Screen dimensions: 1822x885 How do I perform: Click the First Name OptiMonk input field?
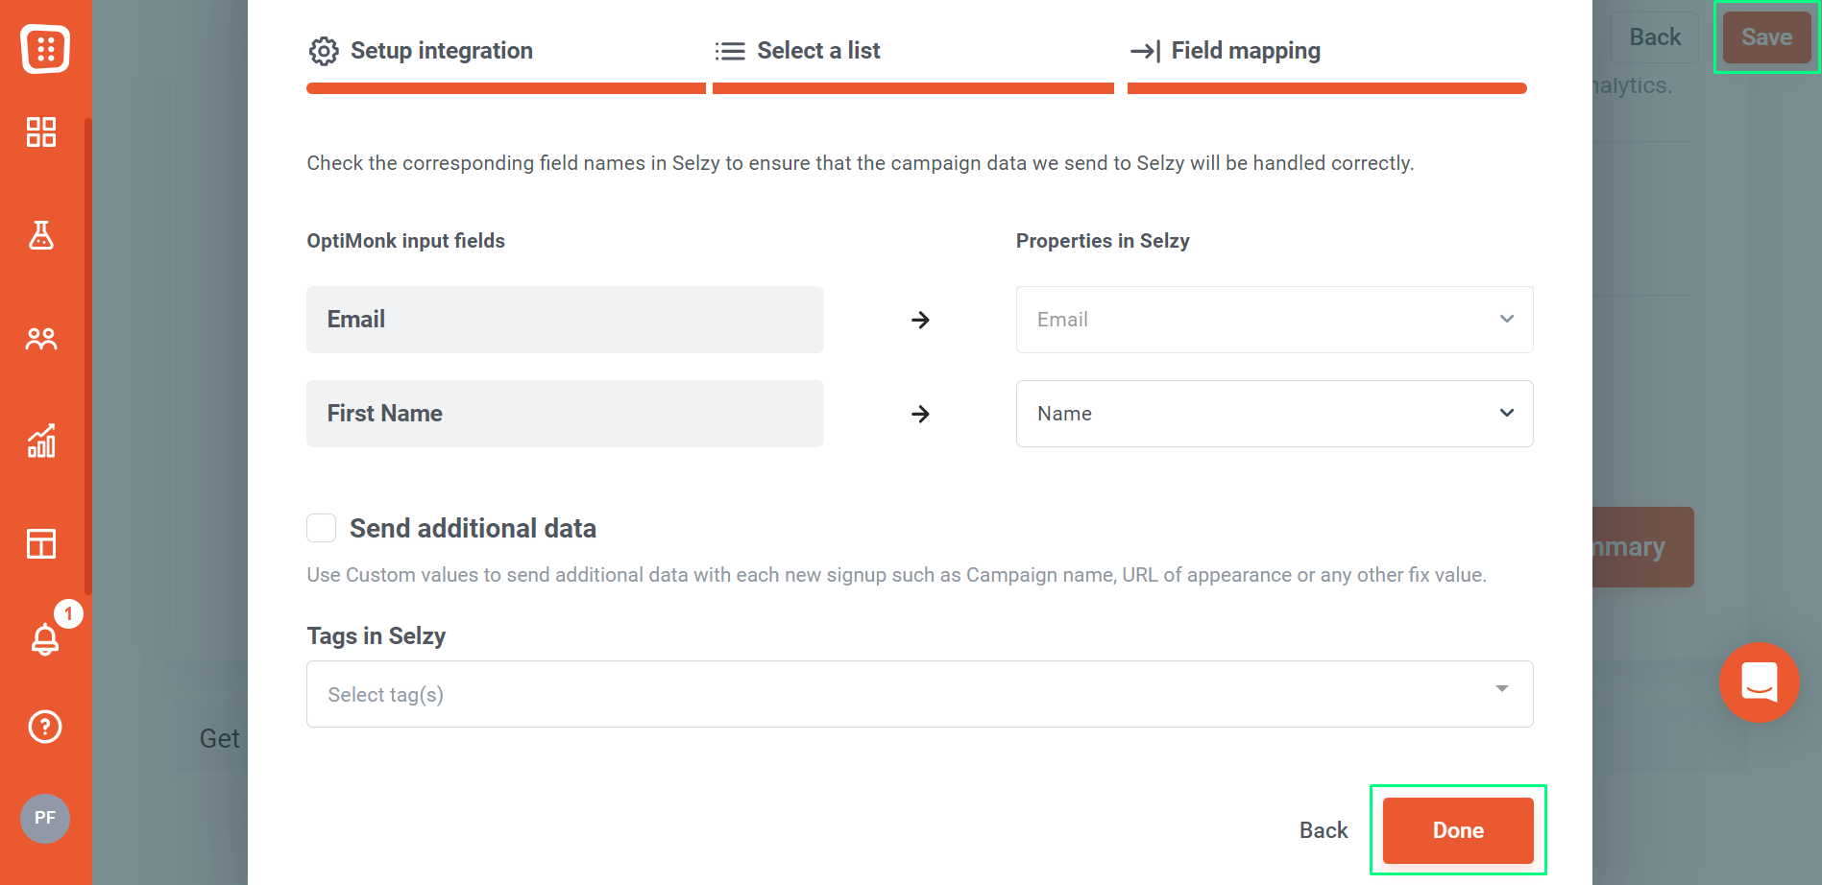click(x=565, y=414)
